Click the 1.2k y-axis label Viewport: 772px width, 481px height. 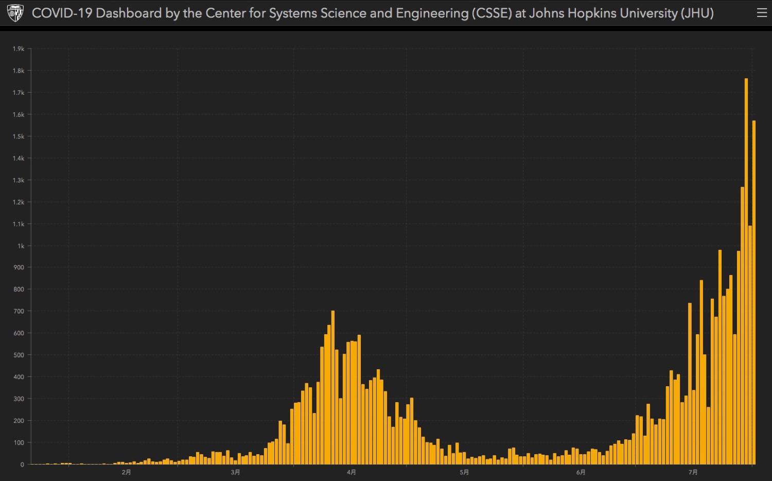pos(19,202)
